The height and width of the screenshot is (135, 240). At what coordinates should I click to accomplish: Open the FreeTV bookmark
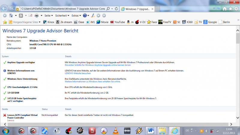165,22
